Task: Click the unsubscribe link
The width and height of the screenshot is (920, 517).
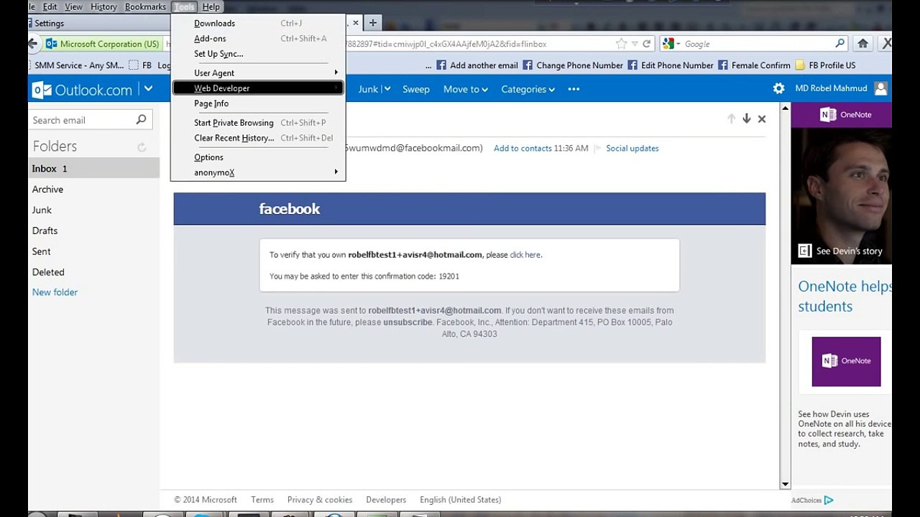Action: point(408,322)
